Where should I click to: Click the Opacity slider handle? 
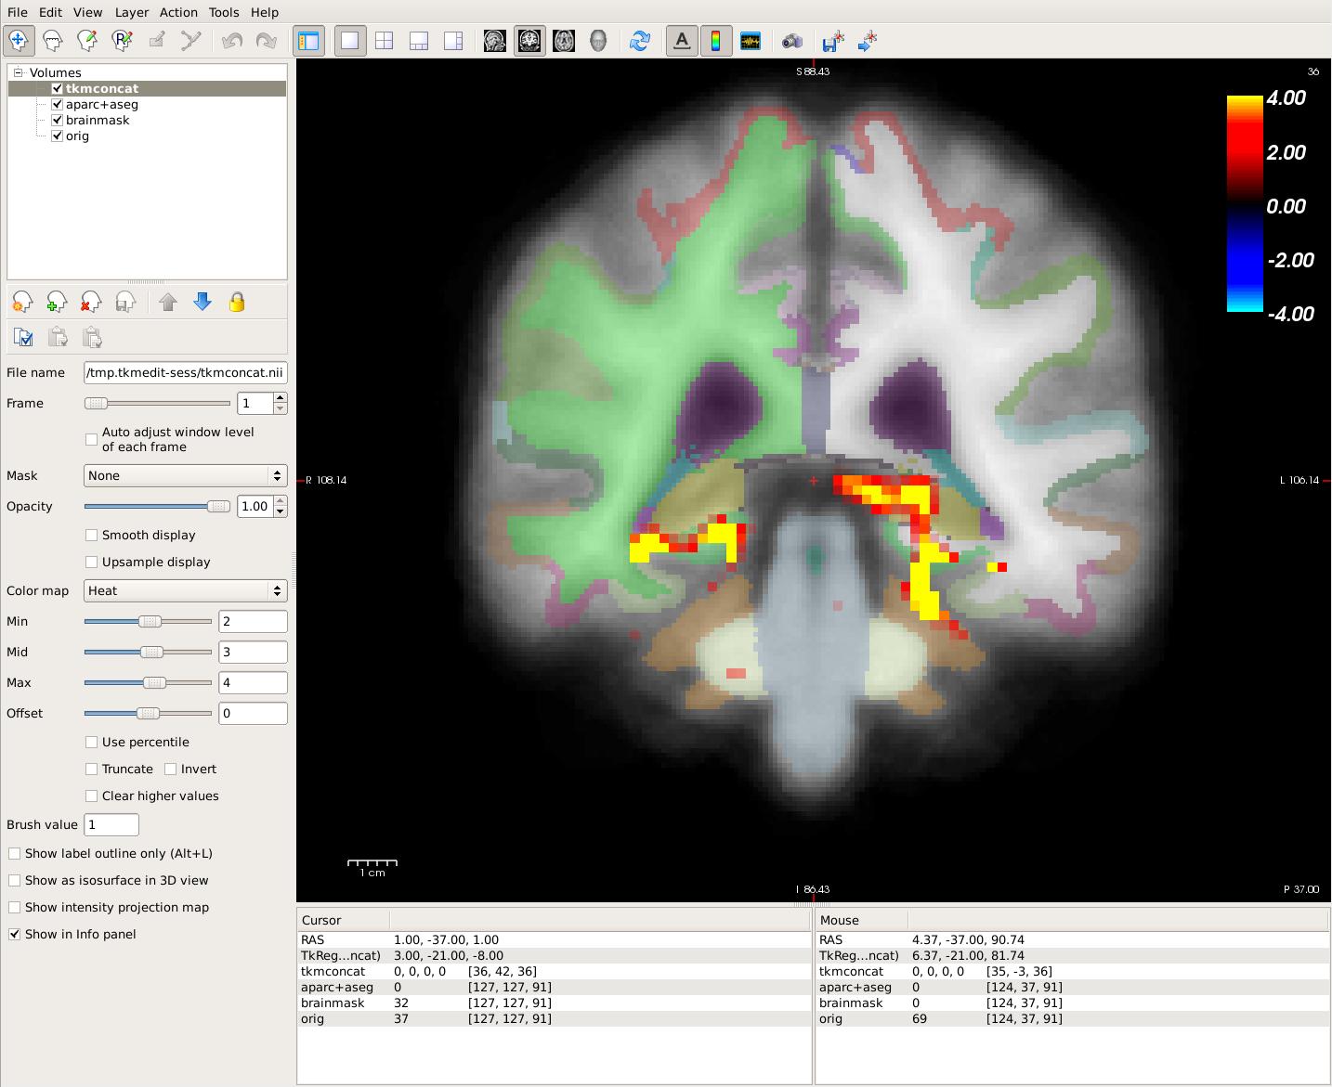click(x=218, y=507)
